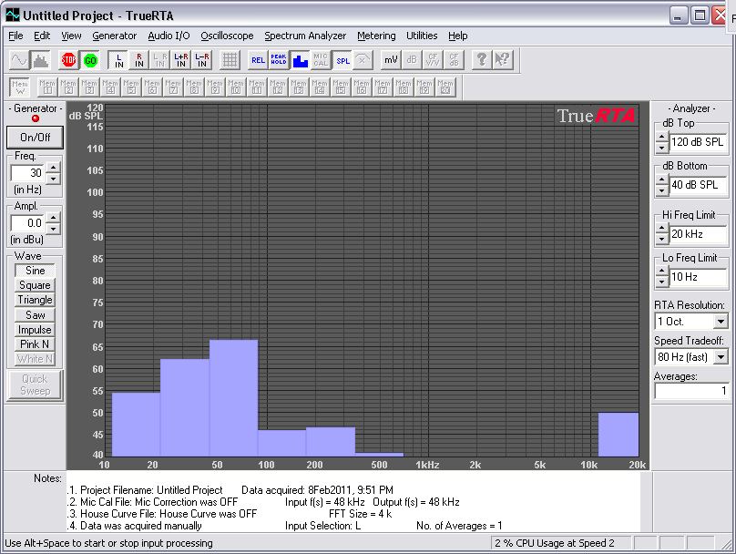Select the Sine waveform option
This screenshot has width=736, height=554.
click(36, 271)
